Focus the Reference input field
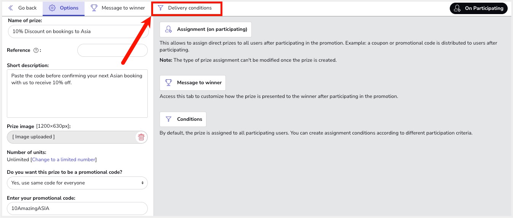 pyautogui.click(x=112, y=50)
